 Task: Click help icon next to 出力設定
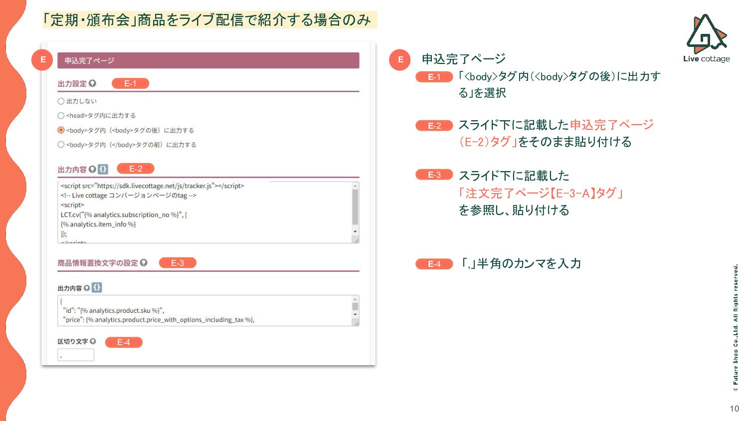point(92,83)
